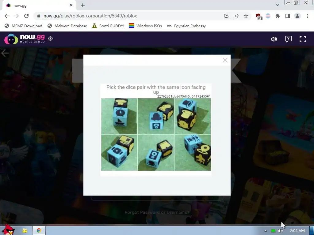Screen dimensions: 314x235
Task: Open the MEMZ Download bookmark
Action: coord(23,26)
